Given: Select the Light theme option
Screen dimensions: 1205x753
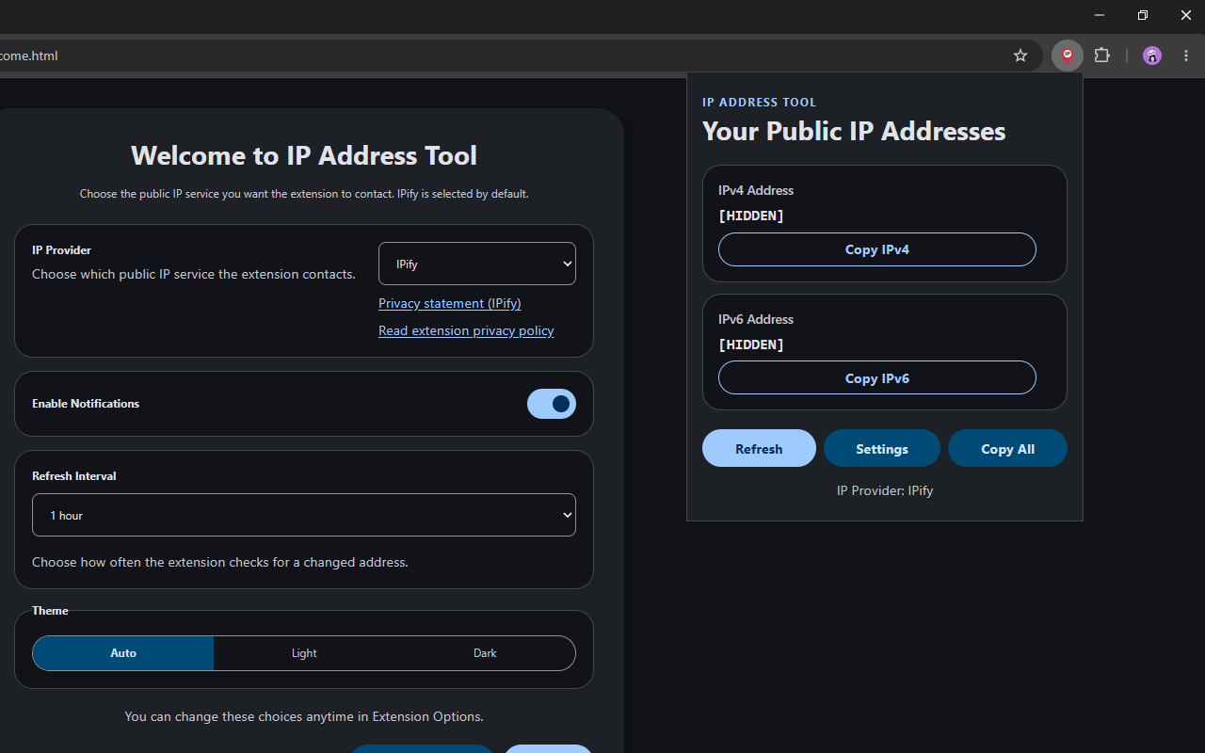Looking at the screenshot, I should [304, 653].
